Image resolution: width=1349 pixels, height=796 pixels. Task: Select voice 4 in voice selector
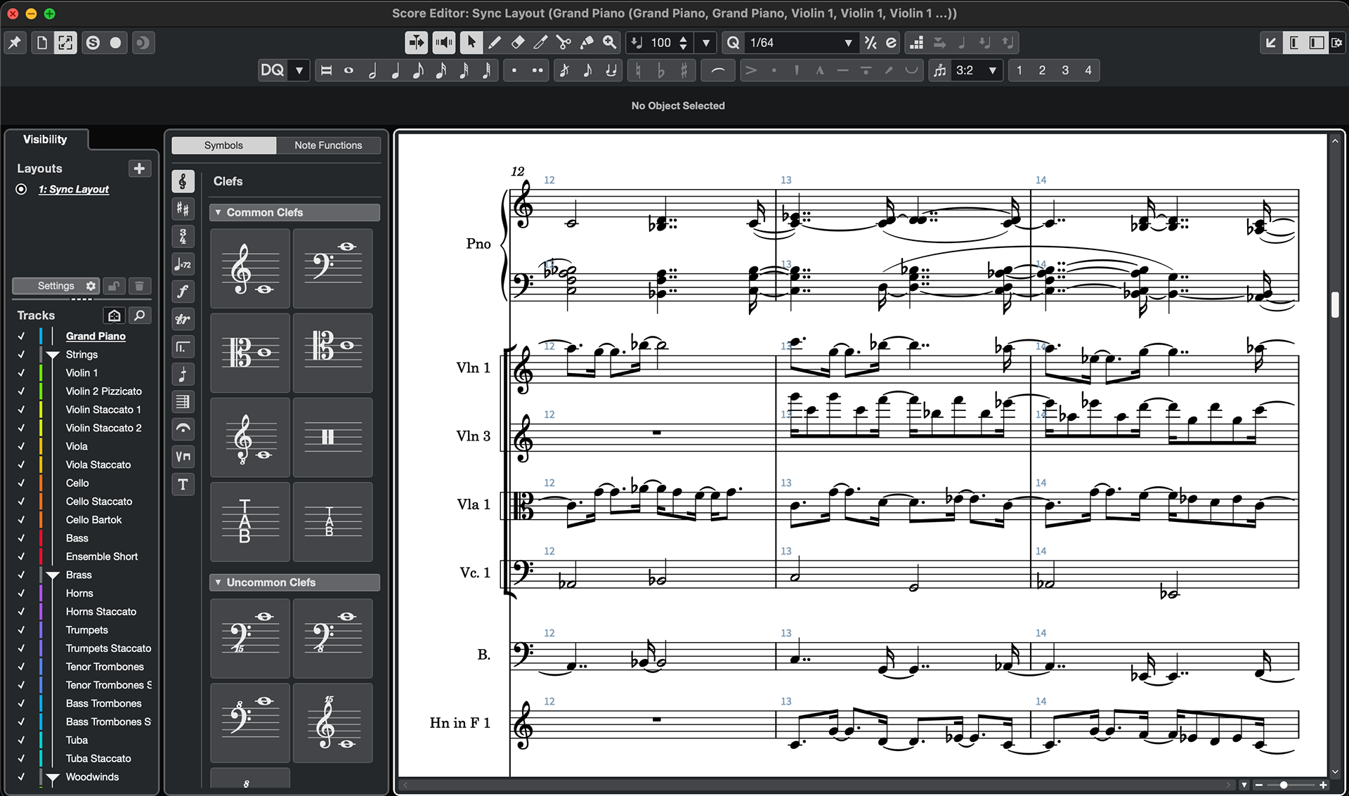tap(1088, 70)
